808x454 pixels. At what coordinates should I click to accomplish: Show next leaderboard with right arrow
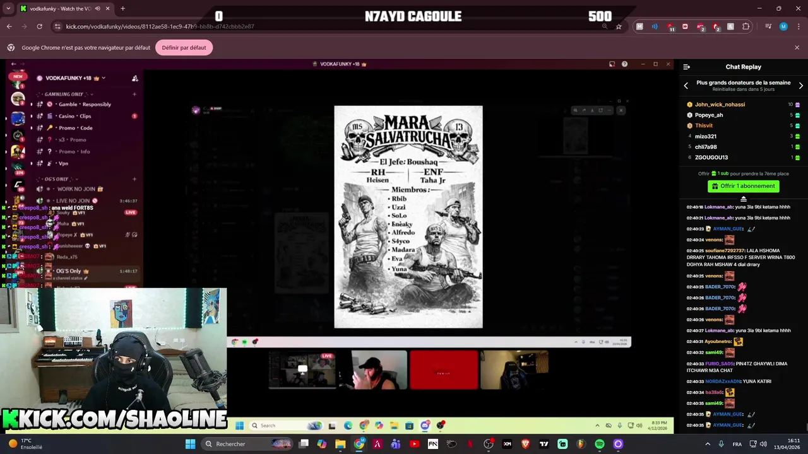point(801,86)
